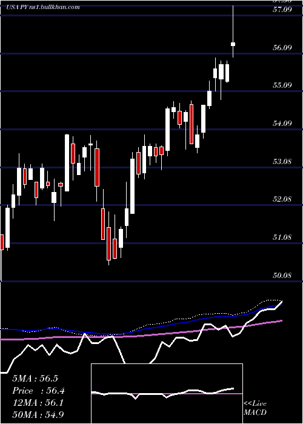Image resolution: width=303 pixels, height=424 pixels.
Task: Click the Price : 56.4 value
Action: coord(38,391)
